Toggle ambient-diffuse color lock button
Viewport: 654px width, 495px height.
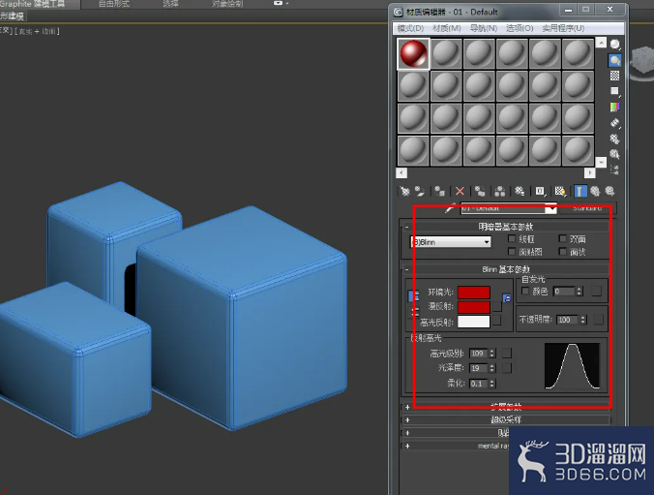(413, 295)
